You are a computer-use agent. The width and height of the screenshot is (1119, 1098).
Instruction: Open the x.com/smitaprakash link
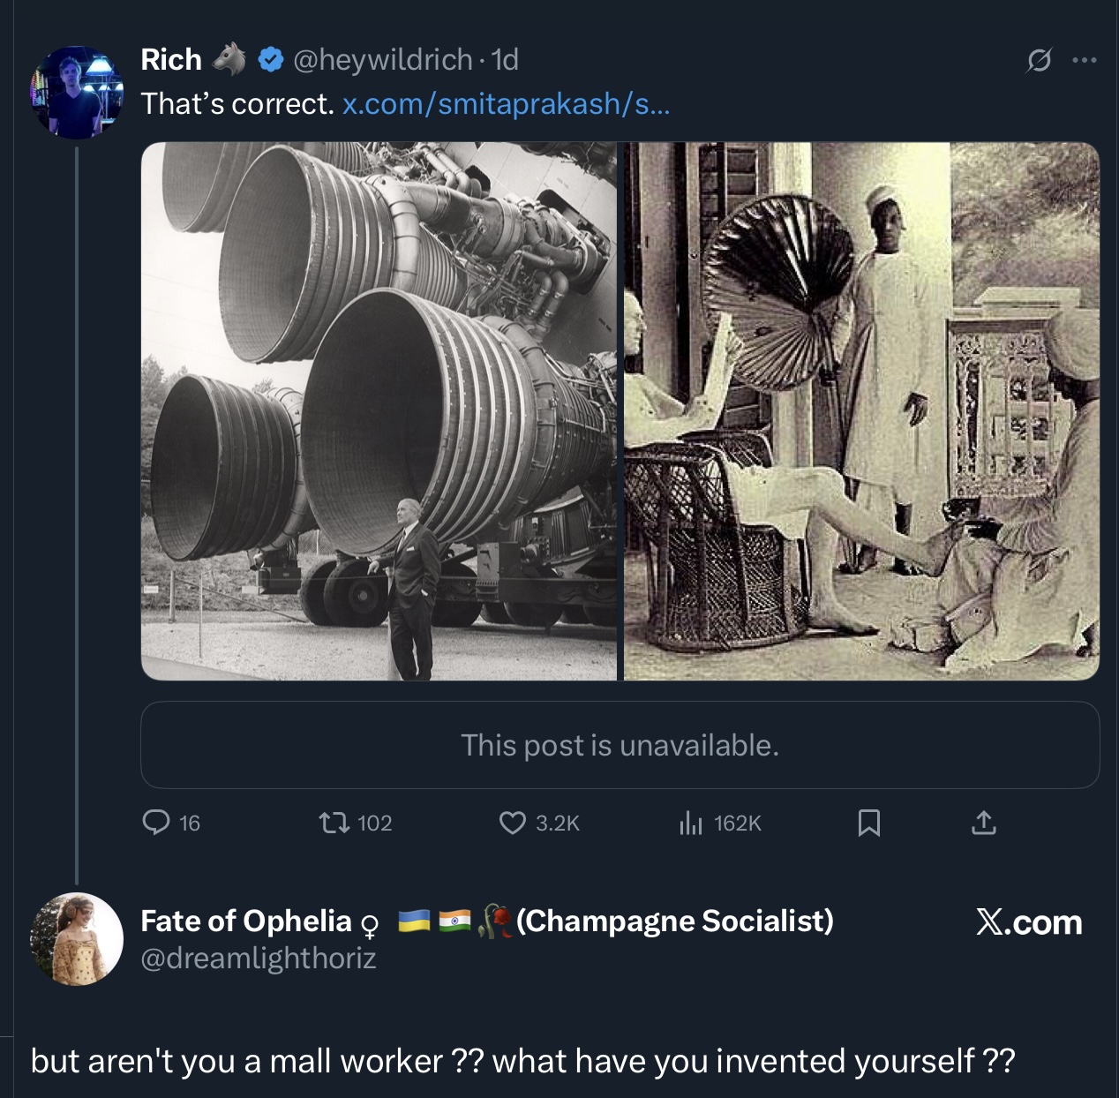pos(506,104)
